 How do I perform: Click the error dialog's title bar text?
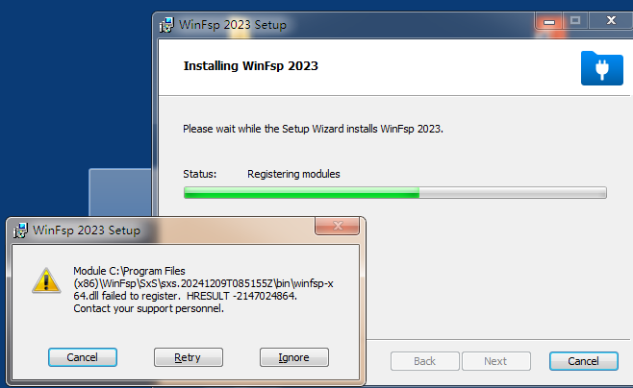point(87,230)
